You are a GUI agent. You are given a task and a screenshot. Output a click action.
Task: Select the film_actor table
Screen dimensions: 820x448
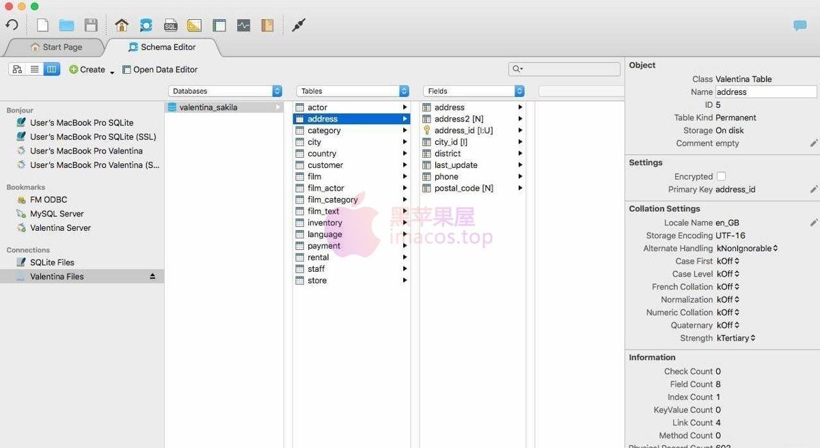coord(351,188)
